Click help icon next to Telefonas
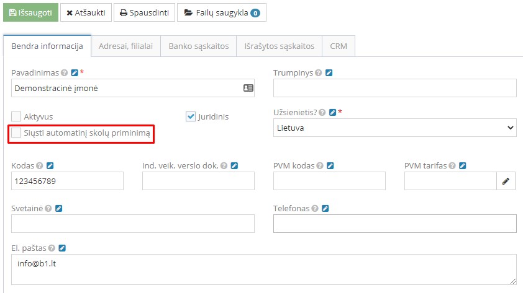Image resolution: width=523 pixels, height=293 pixels. [315, 209]
